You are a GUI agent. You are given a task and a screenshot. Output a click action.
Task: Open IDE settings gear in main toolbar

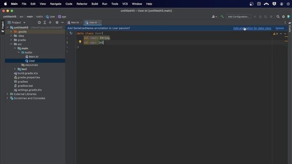pyautogui.click(x=283, y=17)
